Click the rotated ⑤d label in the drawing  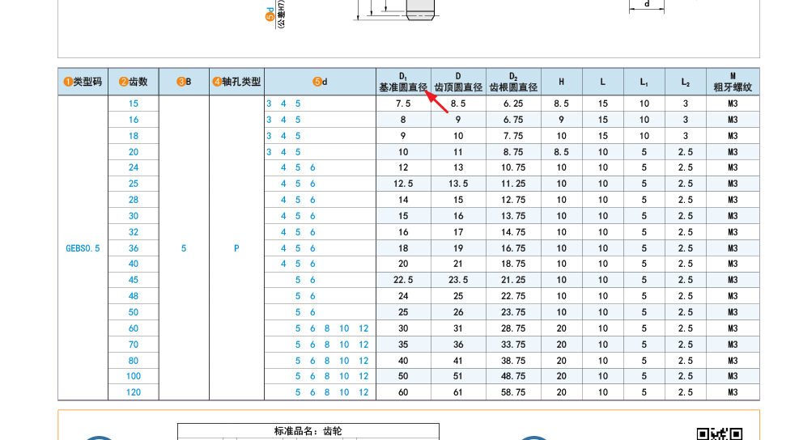click(270, 14)
